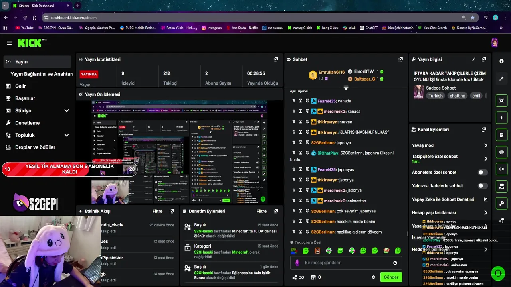
Task: Pop out the Denetim Eylemleri panel
Action: click(x=275, y=211)
